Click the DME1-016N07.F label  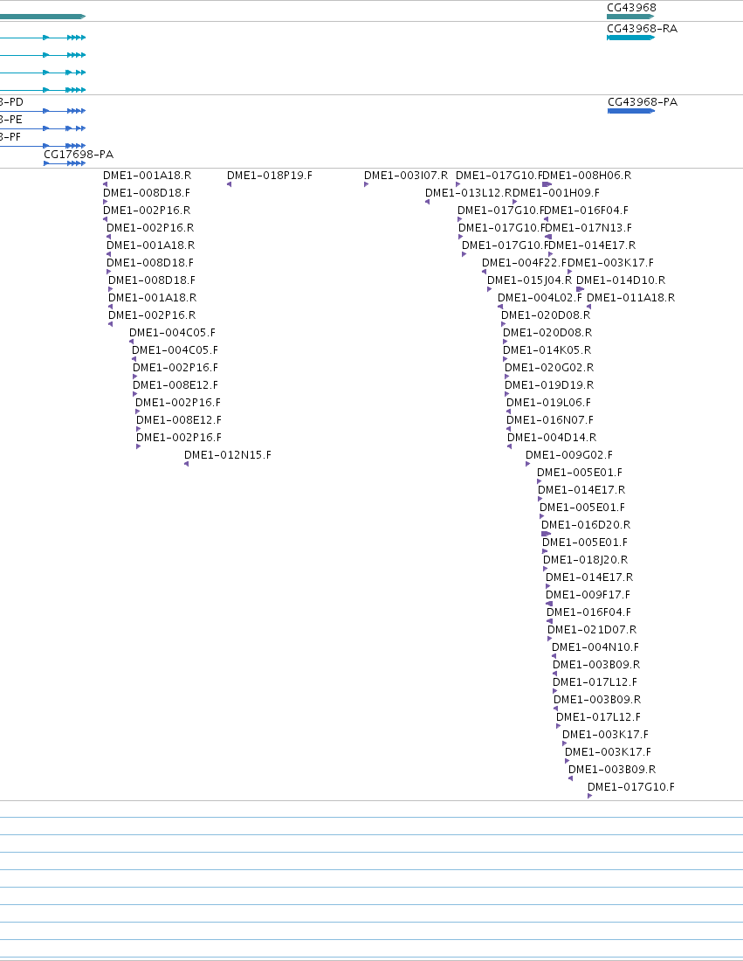click(x=550, y=420)
